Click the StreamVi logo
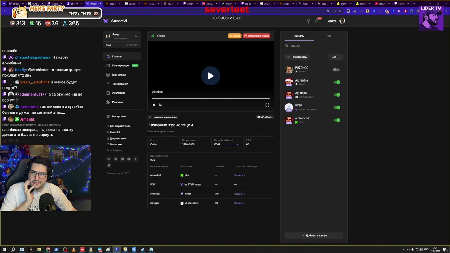The width and height of the screenshot is (450, 253). pyautogui.click(x=115, y=21)
